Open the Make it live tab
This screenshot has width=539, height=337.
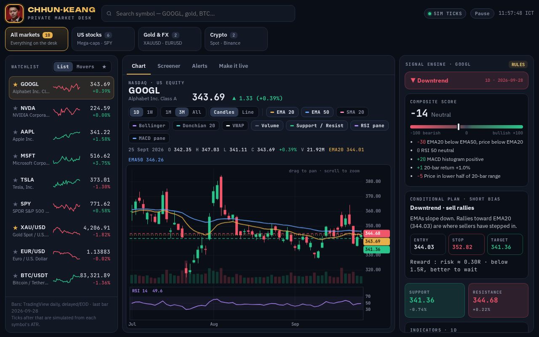click(x=233, y=66)
